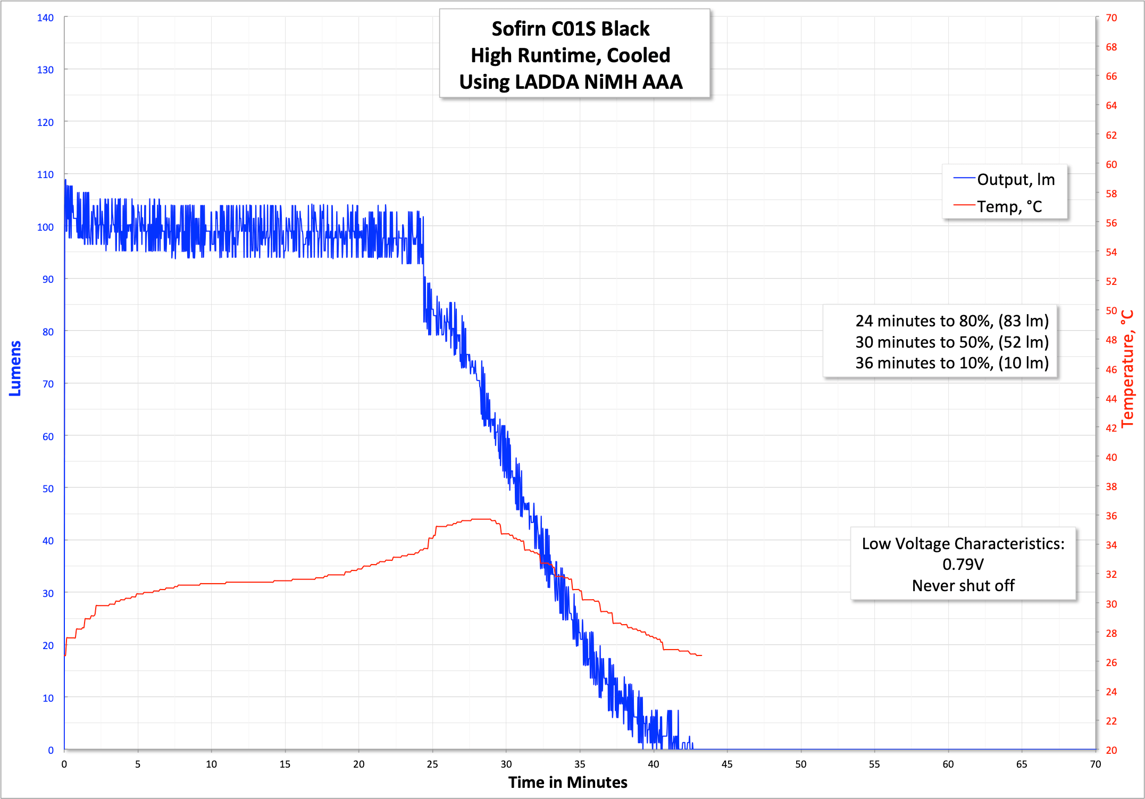
Task: Click the blue Output legend line
Action: click(x=964, y=178)
